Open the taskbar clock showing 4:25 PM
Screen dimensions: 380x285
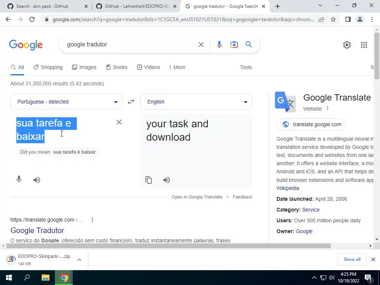point(348,278)
